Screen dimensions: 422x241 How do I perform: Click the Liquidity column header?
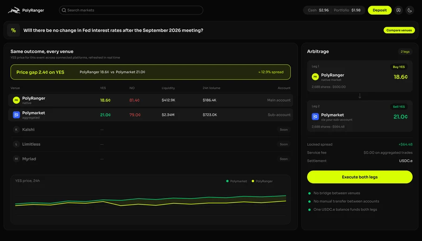(x=168, y=88)
